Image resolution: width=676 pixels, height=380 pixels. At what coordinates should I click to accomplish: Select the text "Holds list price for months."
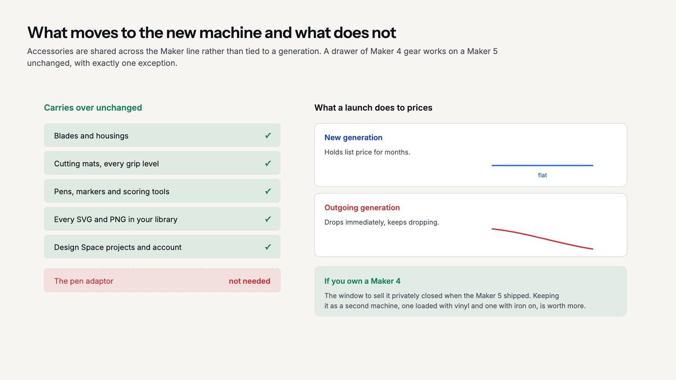(x=367, y=152)
